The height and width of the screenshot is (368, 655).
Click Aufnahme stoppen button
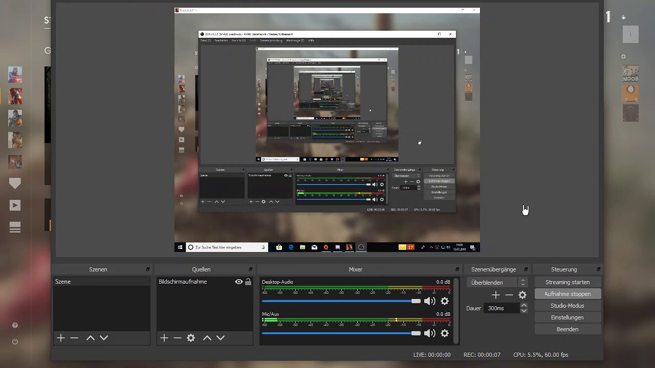pyautogui.click(x=567, y=294)
